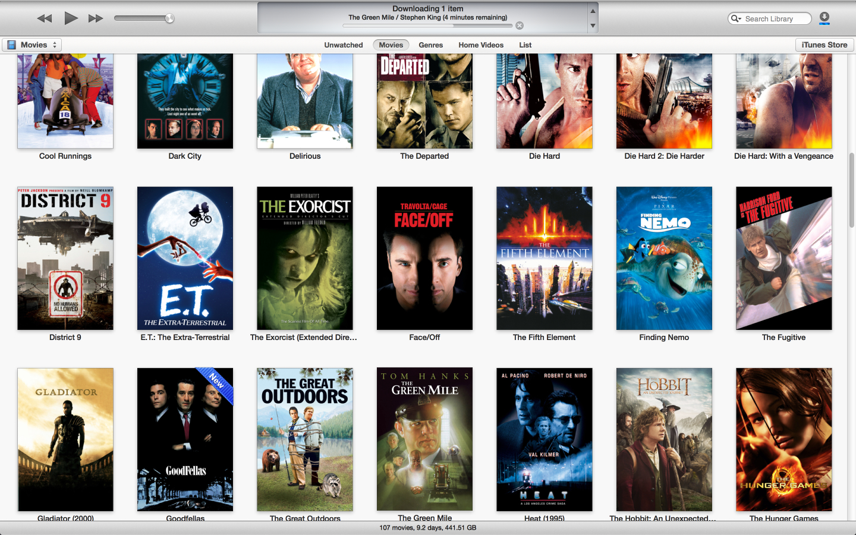Select the E.T. movie poster

point(185,259)
